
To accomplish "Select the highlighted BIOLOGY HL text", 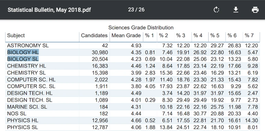I will click(x=23, y=52).
